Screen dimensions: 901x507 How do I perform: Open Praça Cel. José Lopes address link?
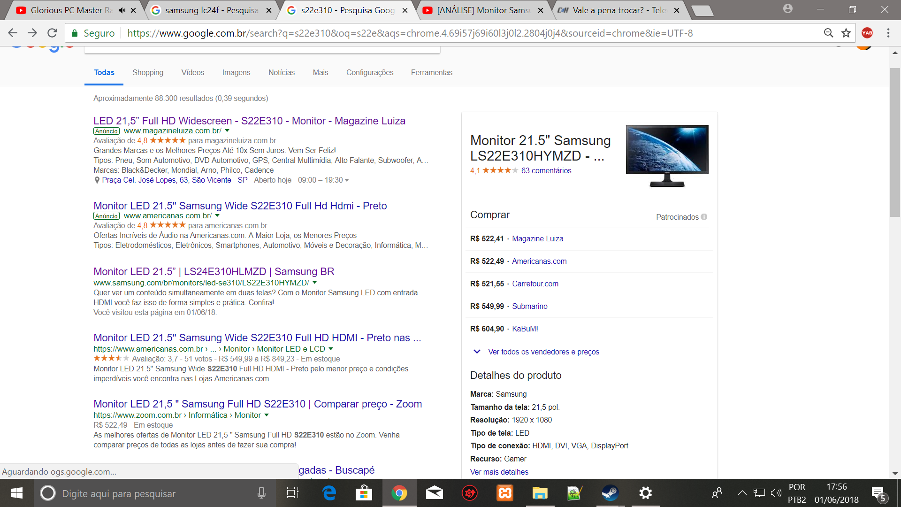click(x=175, y=180)
